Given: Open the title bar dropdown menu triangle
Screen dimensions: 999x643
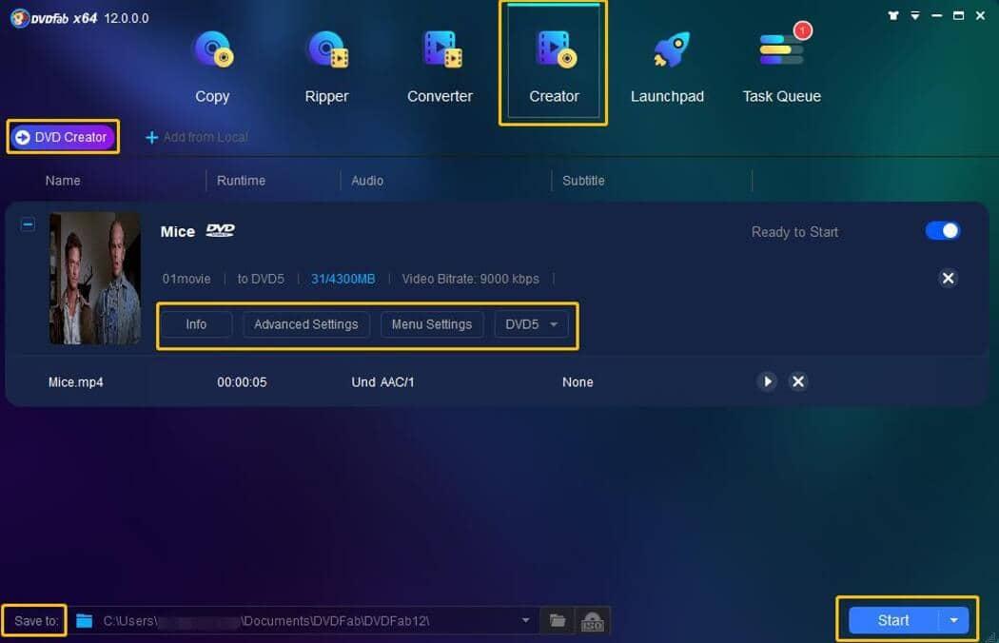Looking at the screenshot, I should 915,16.
